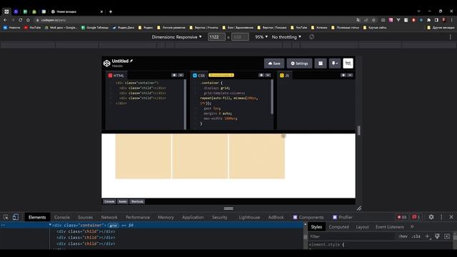Click the CodePen logo icon
The image size is (457, 257).
106,63
